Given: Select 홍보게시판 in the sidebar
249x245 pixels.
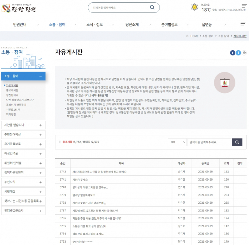Looking at the screenshot, I should click(12, 90).
